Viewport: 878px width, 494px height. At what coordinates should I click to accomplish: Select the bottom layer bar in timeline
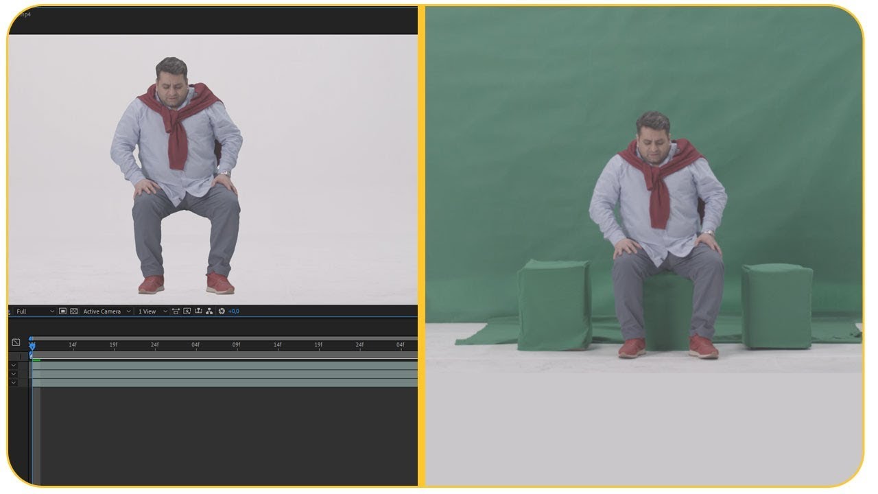pos(224,382)
